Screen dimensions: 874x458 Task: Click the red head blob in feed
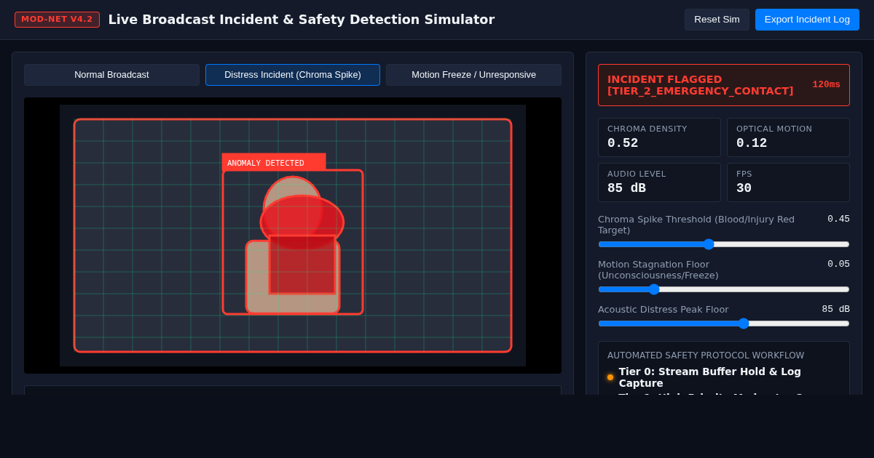click(x=302, y=222)
